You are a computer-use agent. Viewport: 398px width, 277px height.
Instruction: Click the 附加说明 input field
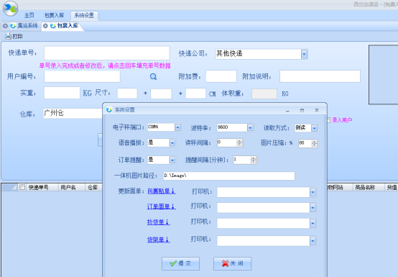pyautogui.click(x=320, y=76)
